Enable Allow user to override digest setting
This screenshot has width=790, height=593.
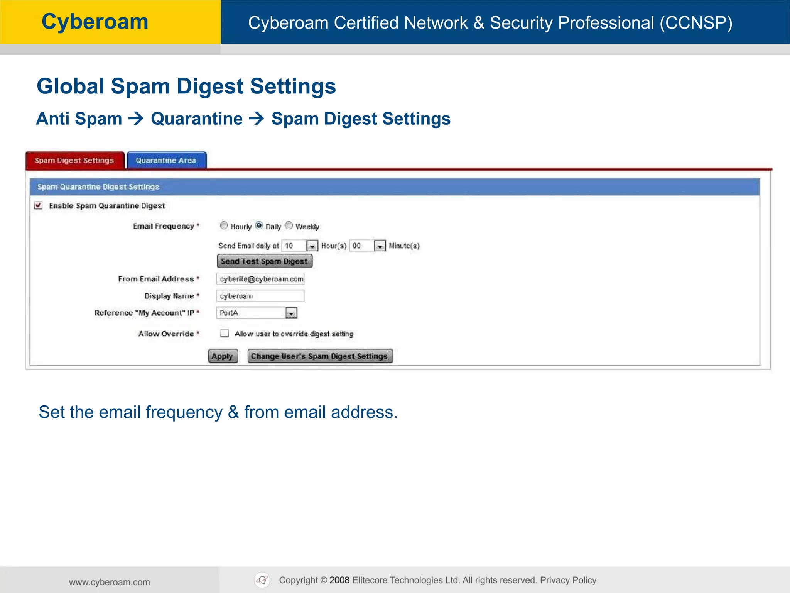225,333
